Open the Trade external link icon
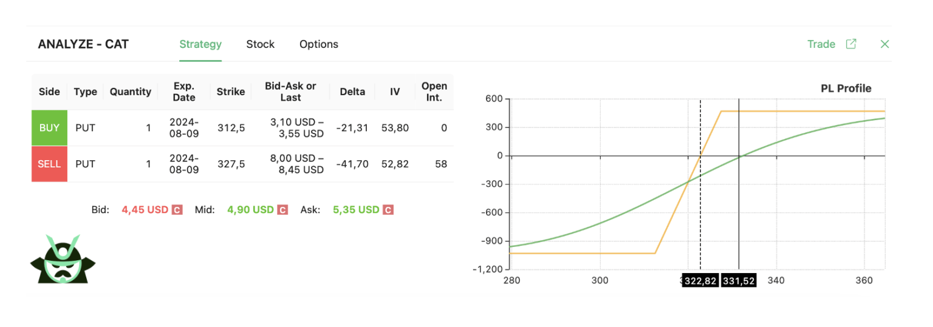This screenshot has width=933, height=327. tap(851, 44)
